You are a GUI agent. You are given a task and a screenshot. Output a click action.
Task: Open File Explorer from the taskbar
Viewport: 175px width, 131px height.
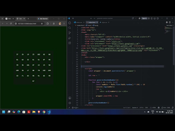coord(34,112)
